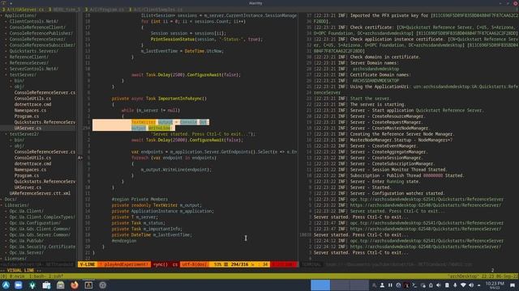
Task: Expand the Docs/ folder in file tree
Action: (11, 200)
